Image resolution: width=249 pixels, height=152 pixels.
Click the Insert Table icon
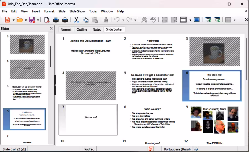pyautogui.click(x=228, y=20)
